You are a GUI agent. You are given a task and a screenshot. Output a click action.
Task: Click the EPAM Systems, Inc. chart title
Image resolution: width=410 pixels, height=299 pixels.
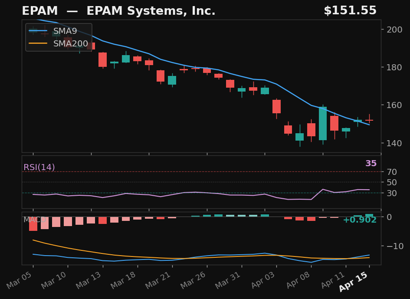[118, 11]
